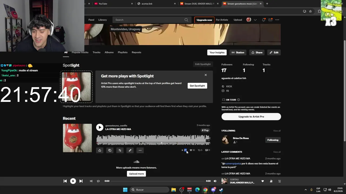
Task: Seek on the player progress bar
Action: click(158, 181)
